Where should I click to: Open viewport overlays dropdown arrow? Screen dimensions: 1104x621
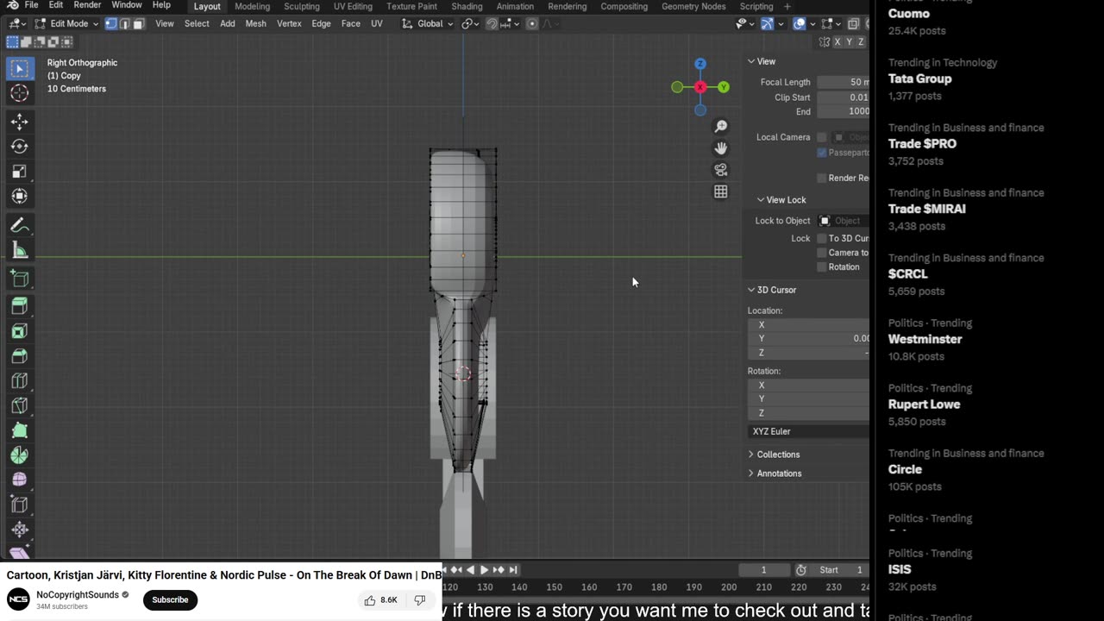pos(813,23)
